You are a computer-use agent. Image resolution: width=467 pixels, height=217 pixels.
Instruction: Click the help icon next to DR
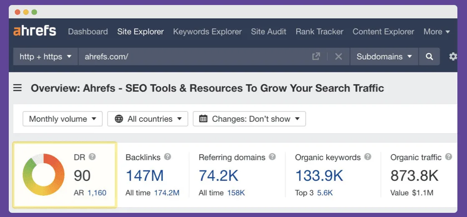pos(92,156)
